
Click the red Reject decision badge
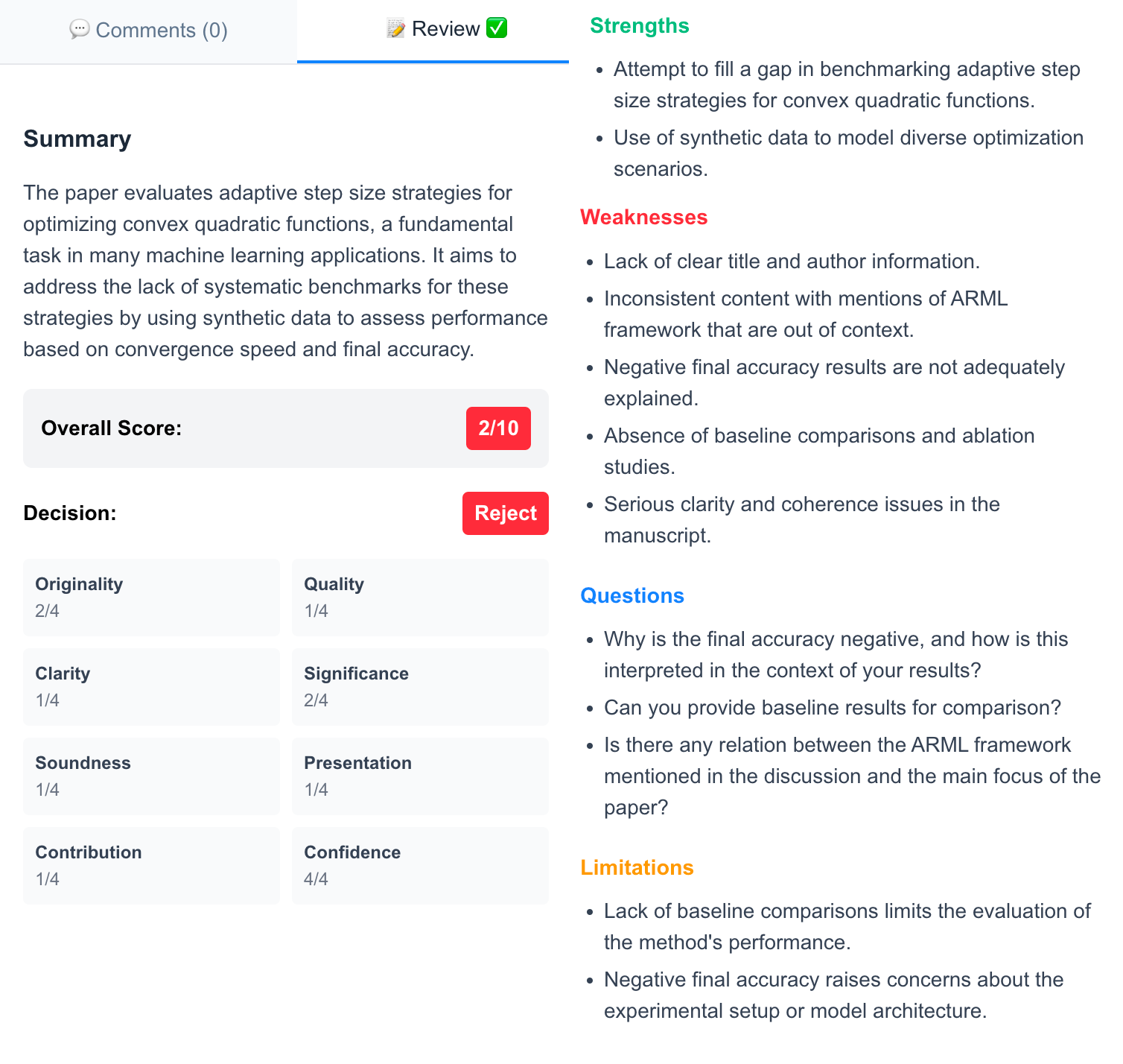pos(505,513)
